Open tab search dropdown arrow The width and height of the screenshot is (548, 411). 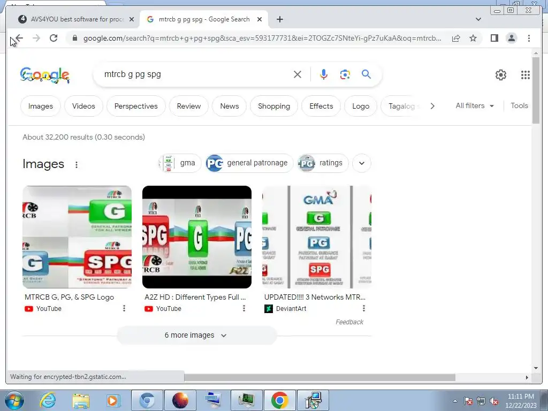[x=478, y=19]
